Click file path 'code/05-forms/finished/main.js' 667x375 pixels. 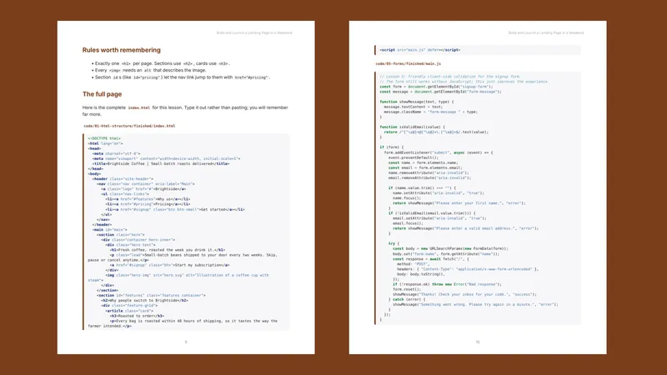pos(408,64)
